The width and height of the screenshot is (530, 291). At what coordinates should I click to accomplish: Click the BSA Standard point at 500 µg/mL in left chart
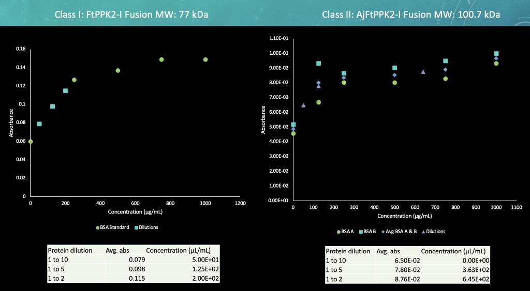pos(118,71)
